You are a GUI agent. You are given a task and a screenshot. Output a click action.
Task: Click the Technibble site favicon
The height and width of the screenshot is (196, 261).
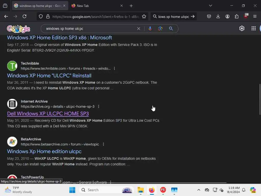coord(12,66)
